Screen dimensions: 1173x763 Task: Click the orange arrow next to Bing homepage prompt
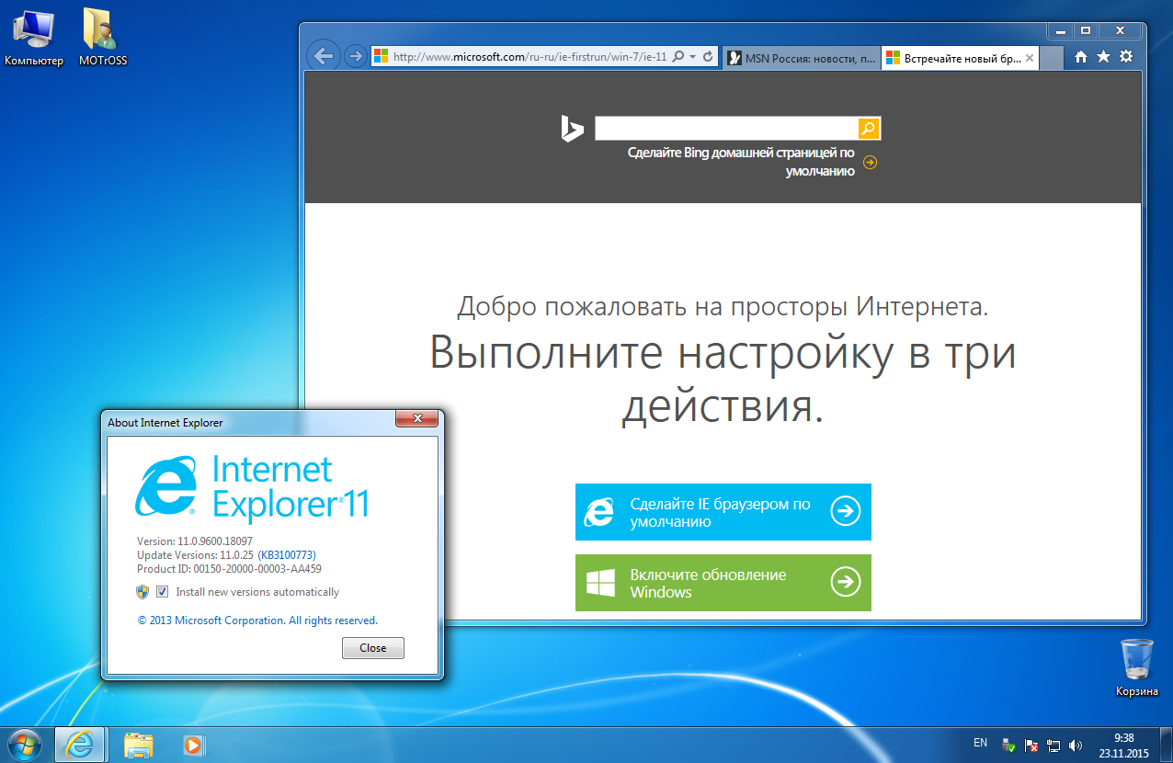870,163
